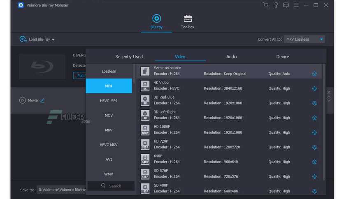Move item down with arrow chevron

point(329,101)
